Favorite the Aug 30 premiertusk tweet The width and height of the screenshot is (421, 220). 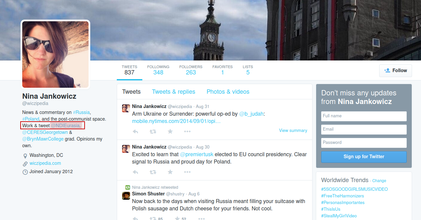170,172
